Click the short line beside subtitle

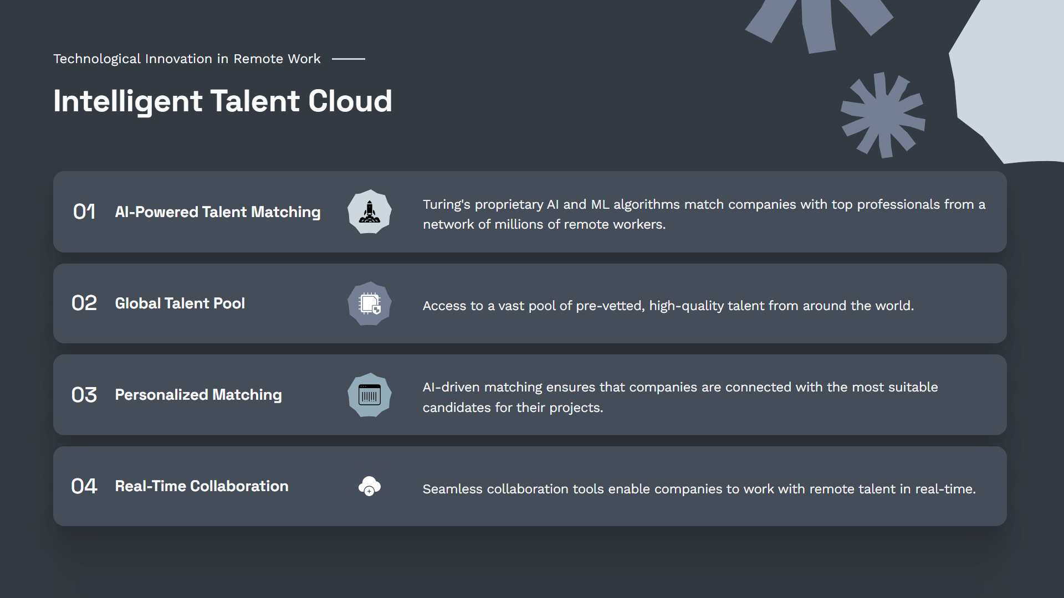349,59
